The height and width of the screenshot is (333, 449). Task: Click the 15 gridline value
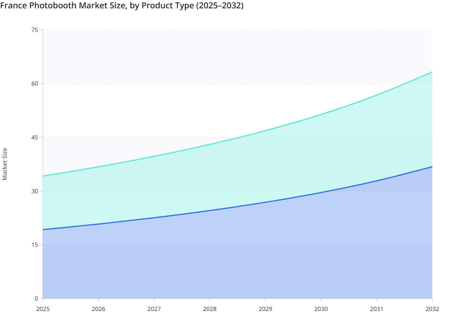pyautogui.click(x=35, y=244)
